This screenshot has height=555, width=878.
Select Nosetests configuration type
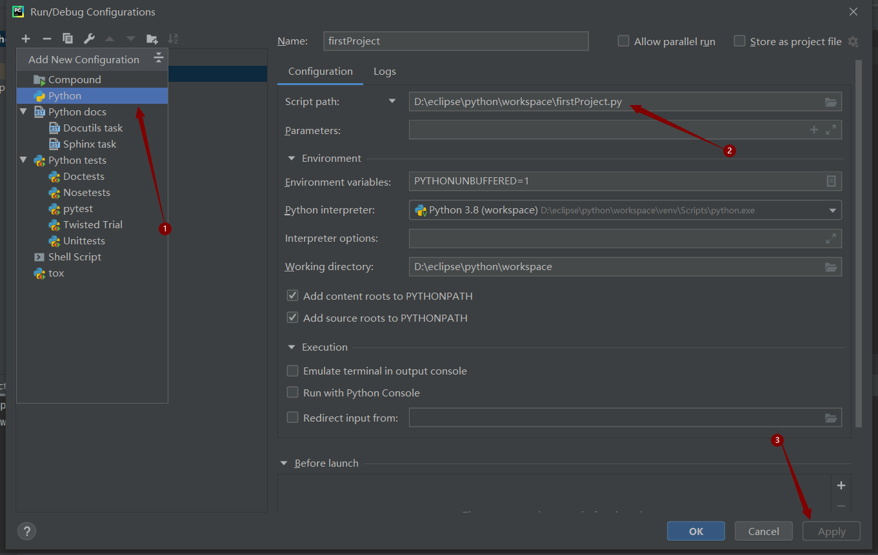[92, 192]
